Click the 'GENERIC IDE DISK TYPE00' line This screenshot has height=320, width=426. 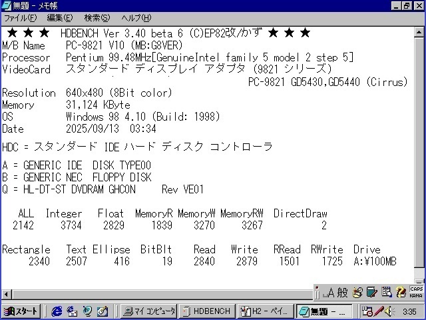(x=87, y=165)
